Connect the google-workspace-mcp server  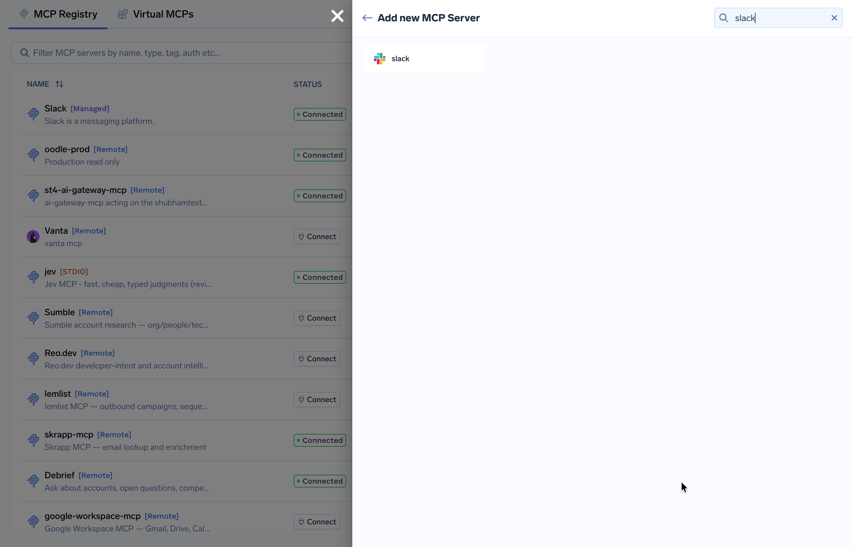tap(317, 522)
